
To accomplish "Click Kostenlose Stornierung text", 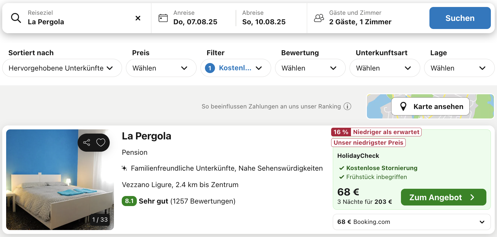I will 382,168.
